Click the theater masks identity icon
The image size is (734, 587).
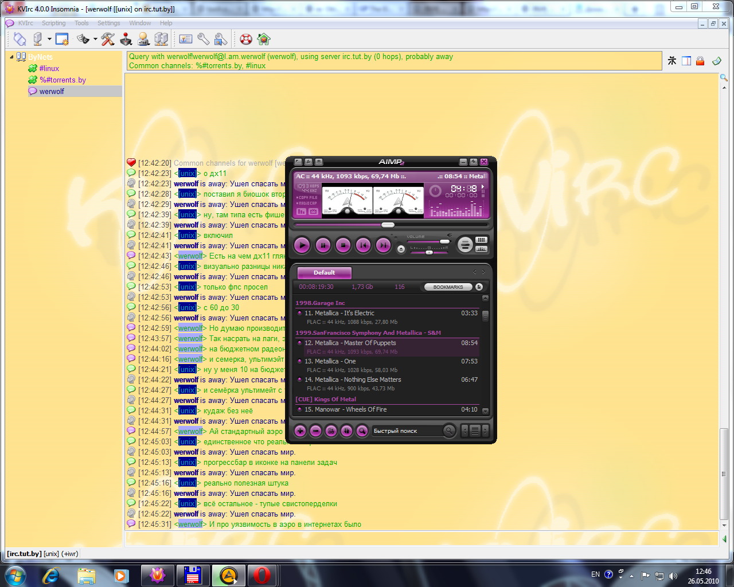pyautogui.click(x=84, y=39)
